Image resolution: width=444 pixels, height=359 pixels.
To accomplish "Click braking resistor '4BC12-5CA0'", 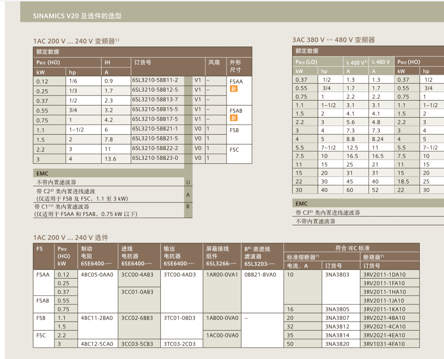I will 97,344.
